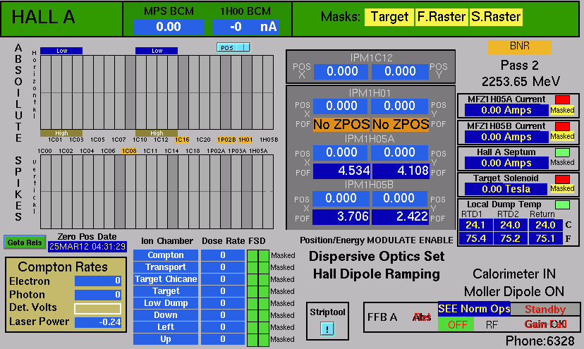Click the IPM1C12 POS X value
The height and width of the screenshot is (349, 584).
[341, 71]
